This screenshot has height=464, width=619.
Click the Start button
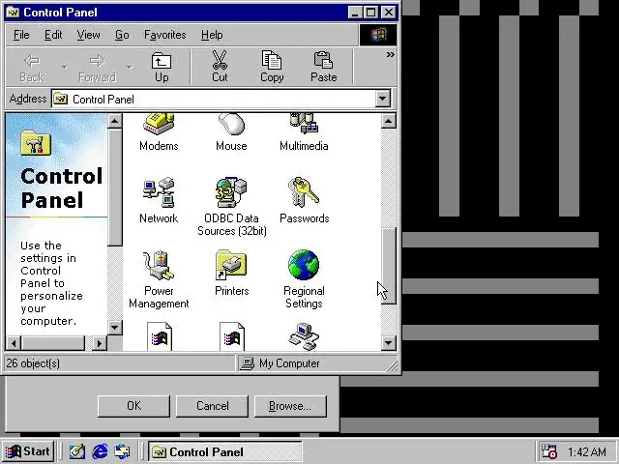tap(28, 451)
